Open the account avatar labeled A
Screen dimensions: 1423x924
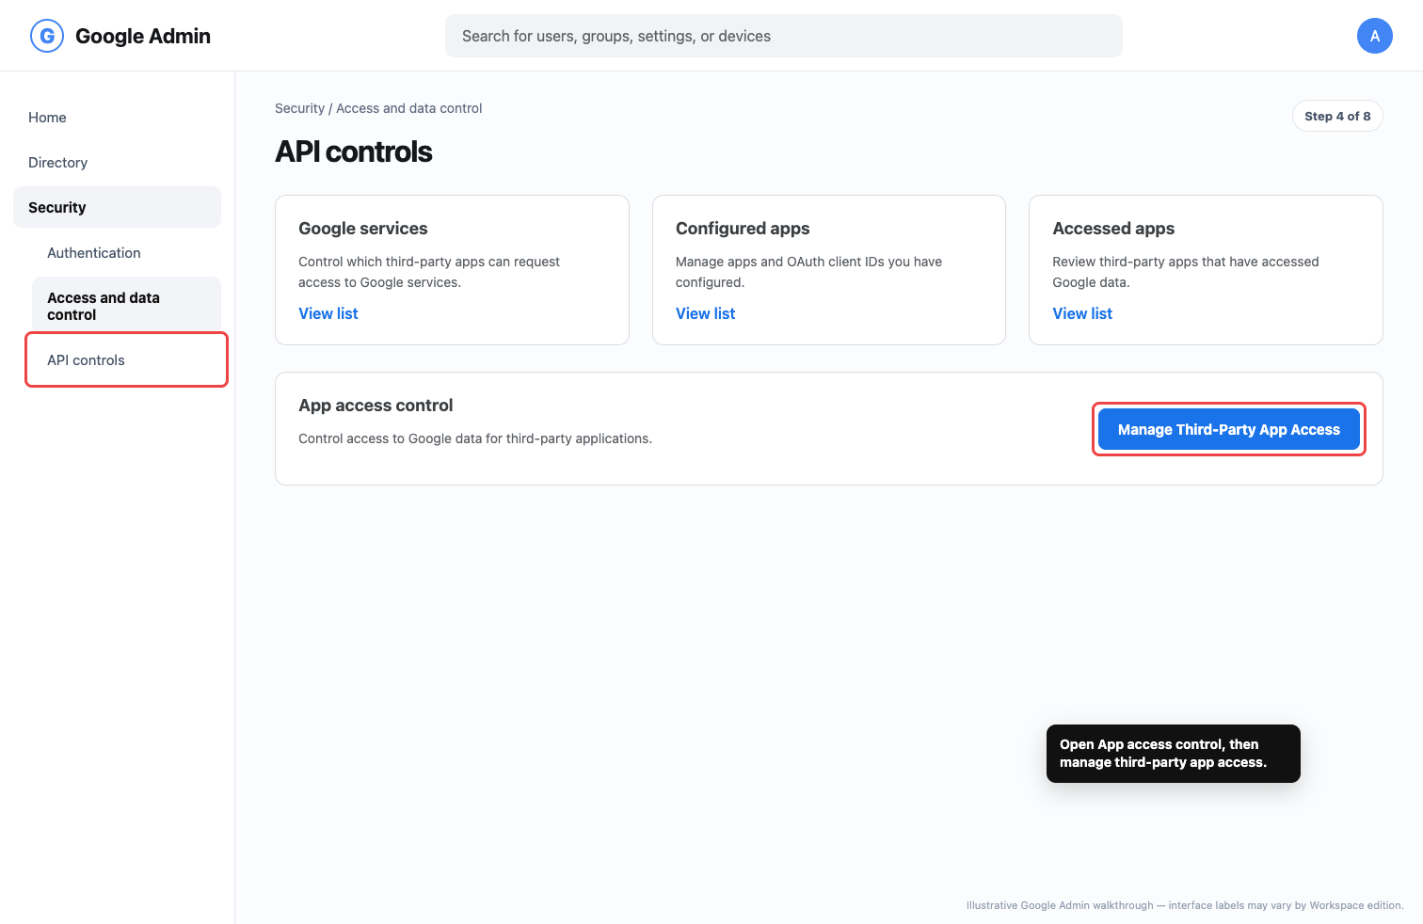[x=1374, y=36]
